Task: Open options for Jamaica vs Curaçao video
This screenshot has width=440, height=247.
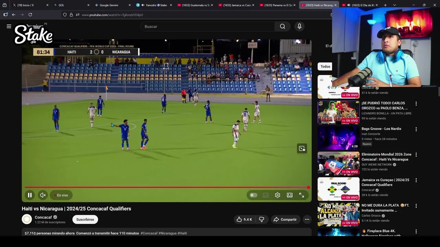Action: pyautogui.click(x=416, y=180)
